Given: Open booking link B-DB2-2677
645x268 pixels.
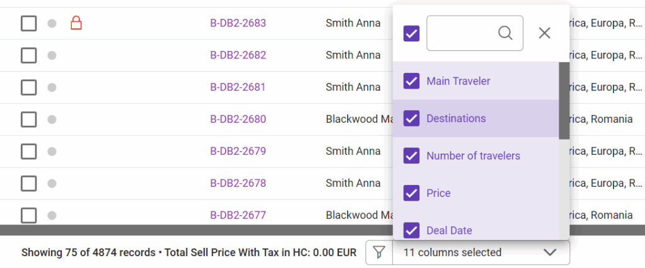Looking at the screenshot, I should (238, 215).
